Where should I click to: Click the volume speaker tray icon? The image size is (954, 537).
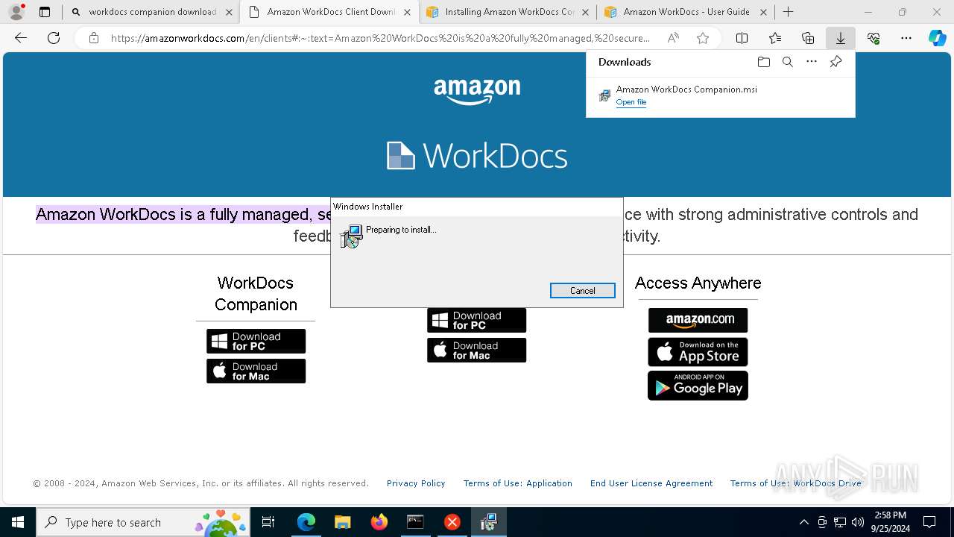[x=857, y=522]
